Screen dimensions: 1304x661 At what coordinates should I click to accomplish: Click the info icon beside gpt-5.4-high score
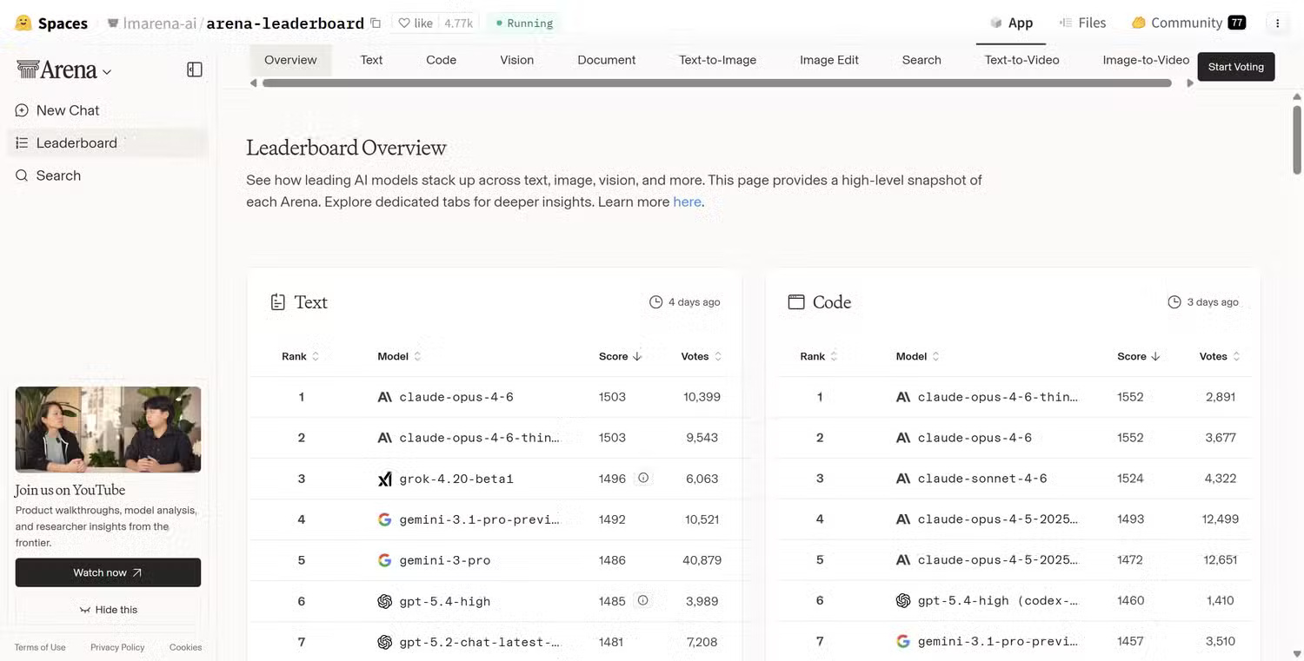643,600
